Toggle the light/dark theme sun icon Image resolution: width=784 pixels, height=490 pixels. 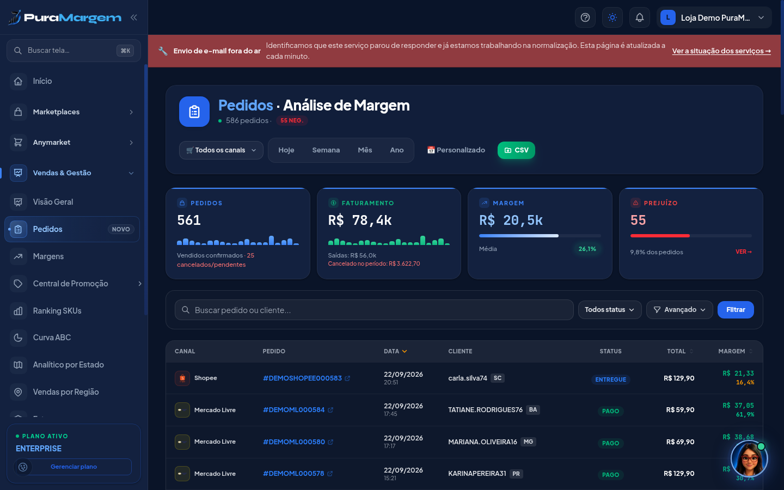click(x=612, y=17)
